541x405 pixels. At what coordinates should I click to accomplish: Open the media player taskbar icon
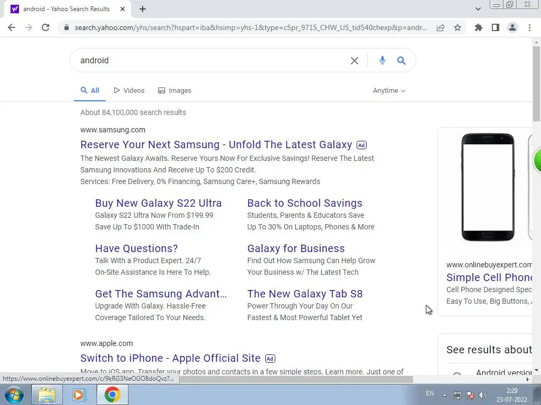(79, 394)
